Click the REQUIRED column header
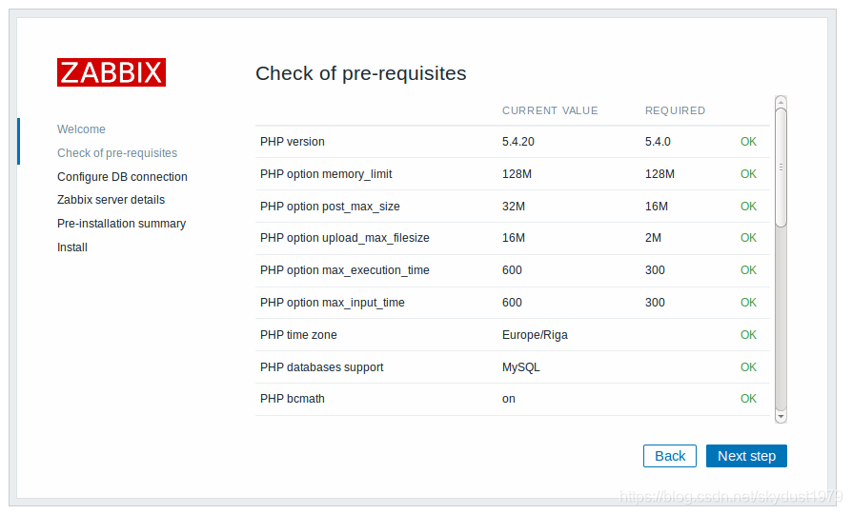The height and width of the screenshot is (514, 852). (x=675, y=110)
